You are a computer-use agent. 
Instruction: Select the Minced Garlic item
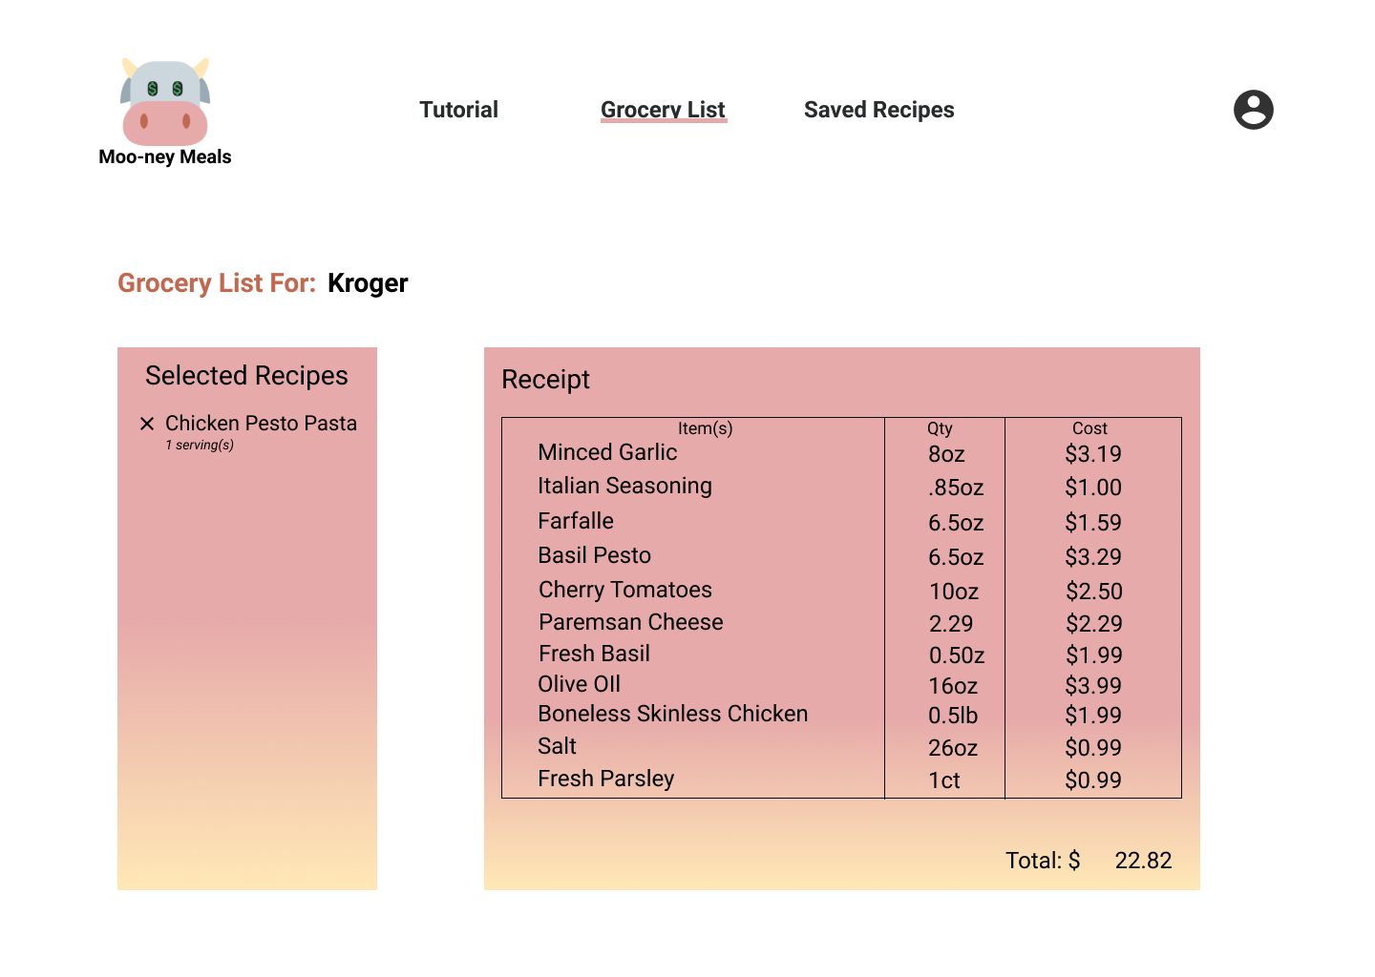coord(607,452)
